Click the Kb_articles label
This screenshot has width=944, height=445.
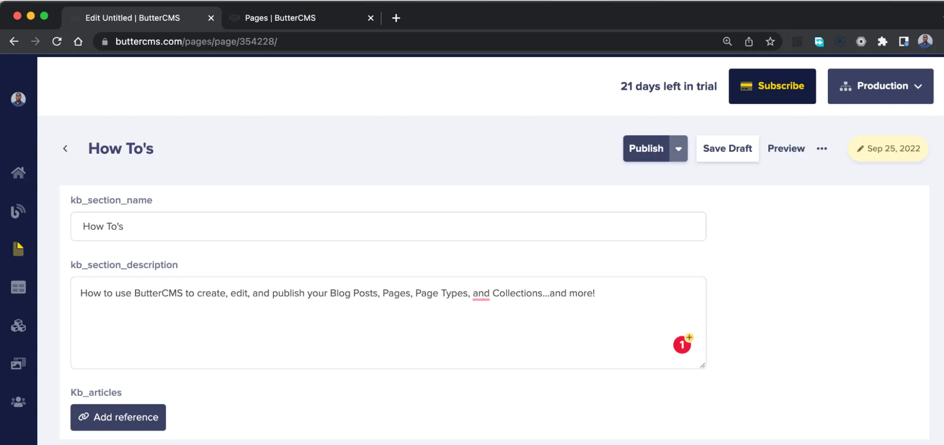(96, 392)
